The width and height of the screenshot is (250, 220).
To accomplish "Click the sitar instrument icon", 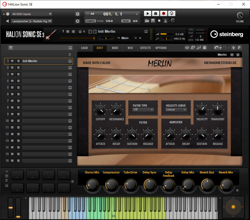I will tap(51, 35).
